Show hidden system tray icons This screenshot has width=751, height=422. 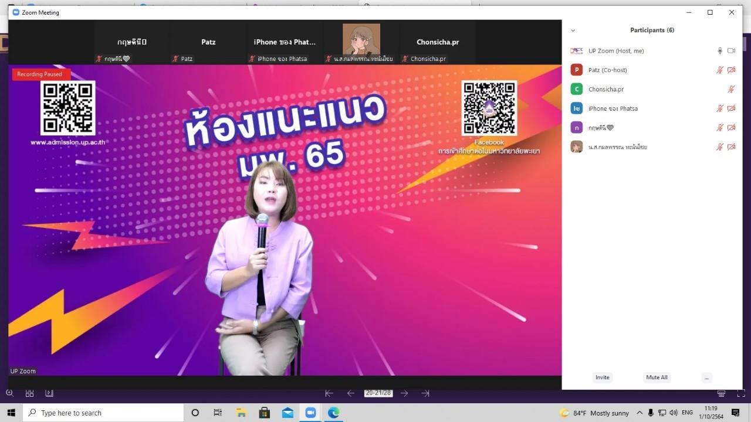pyautogui.click(x=640, y=413)
